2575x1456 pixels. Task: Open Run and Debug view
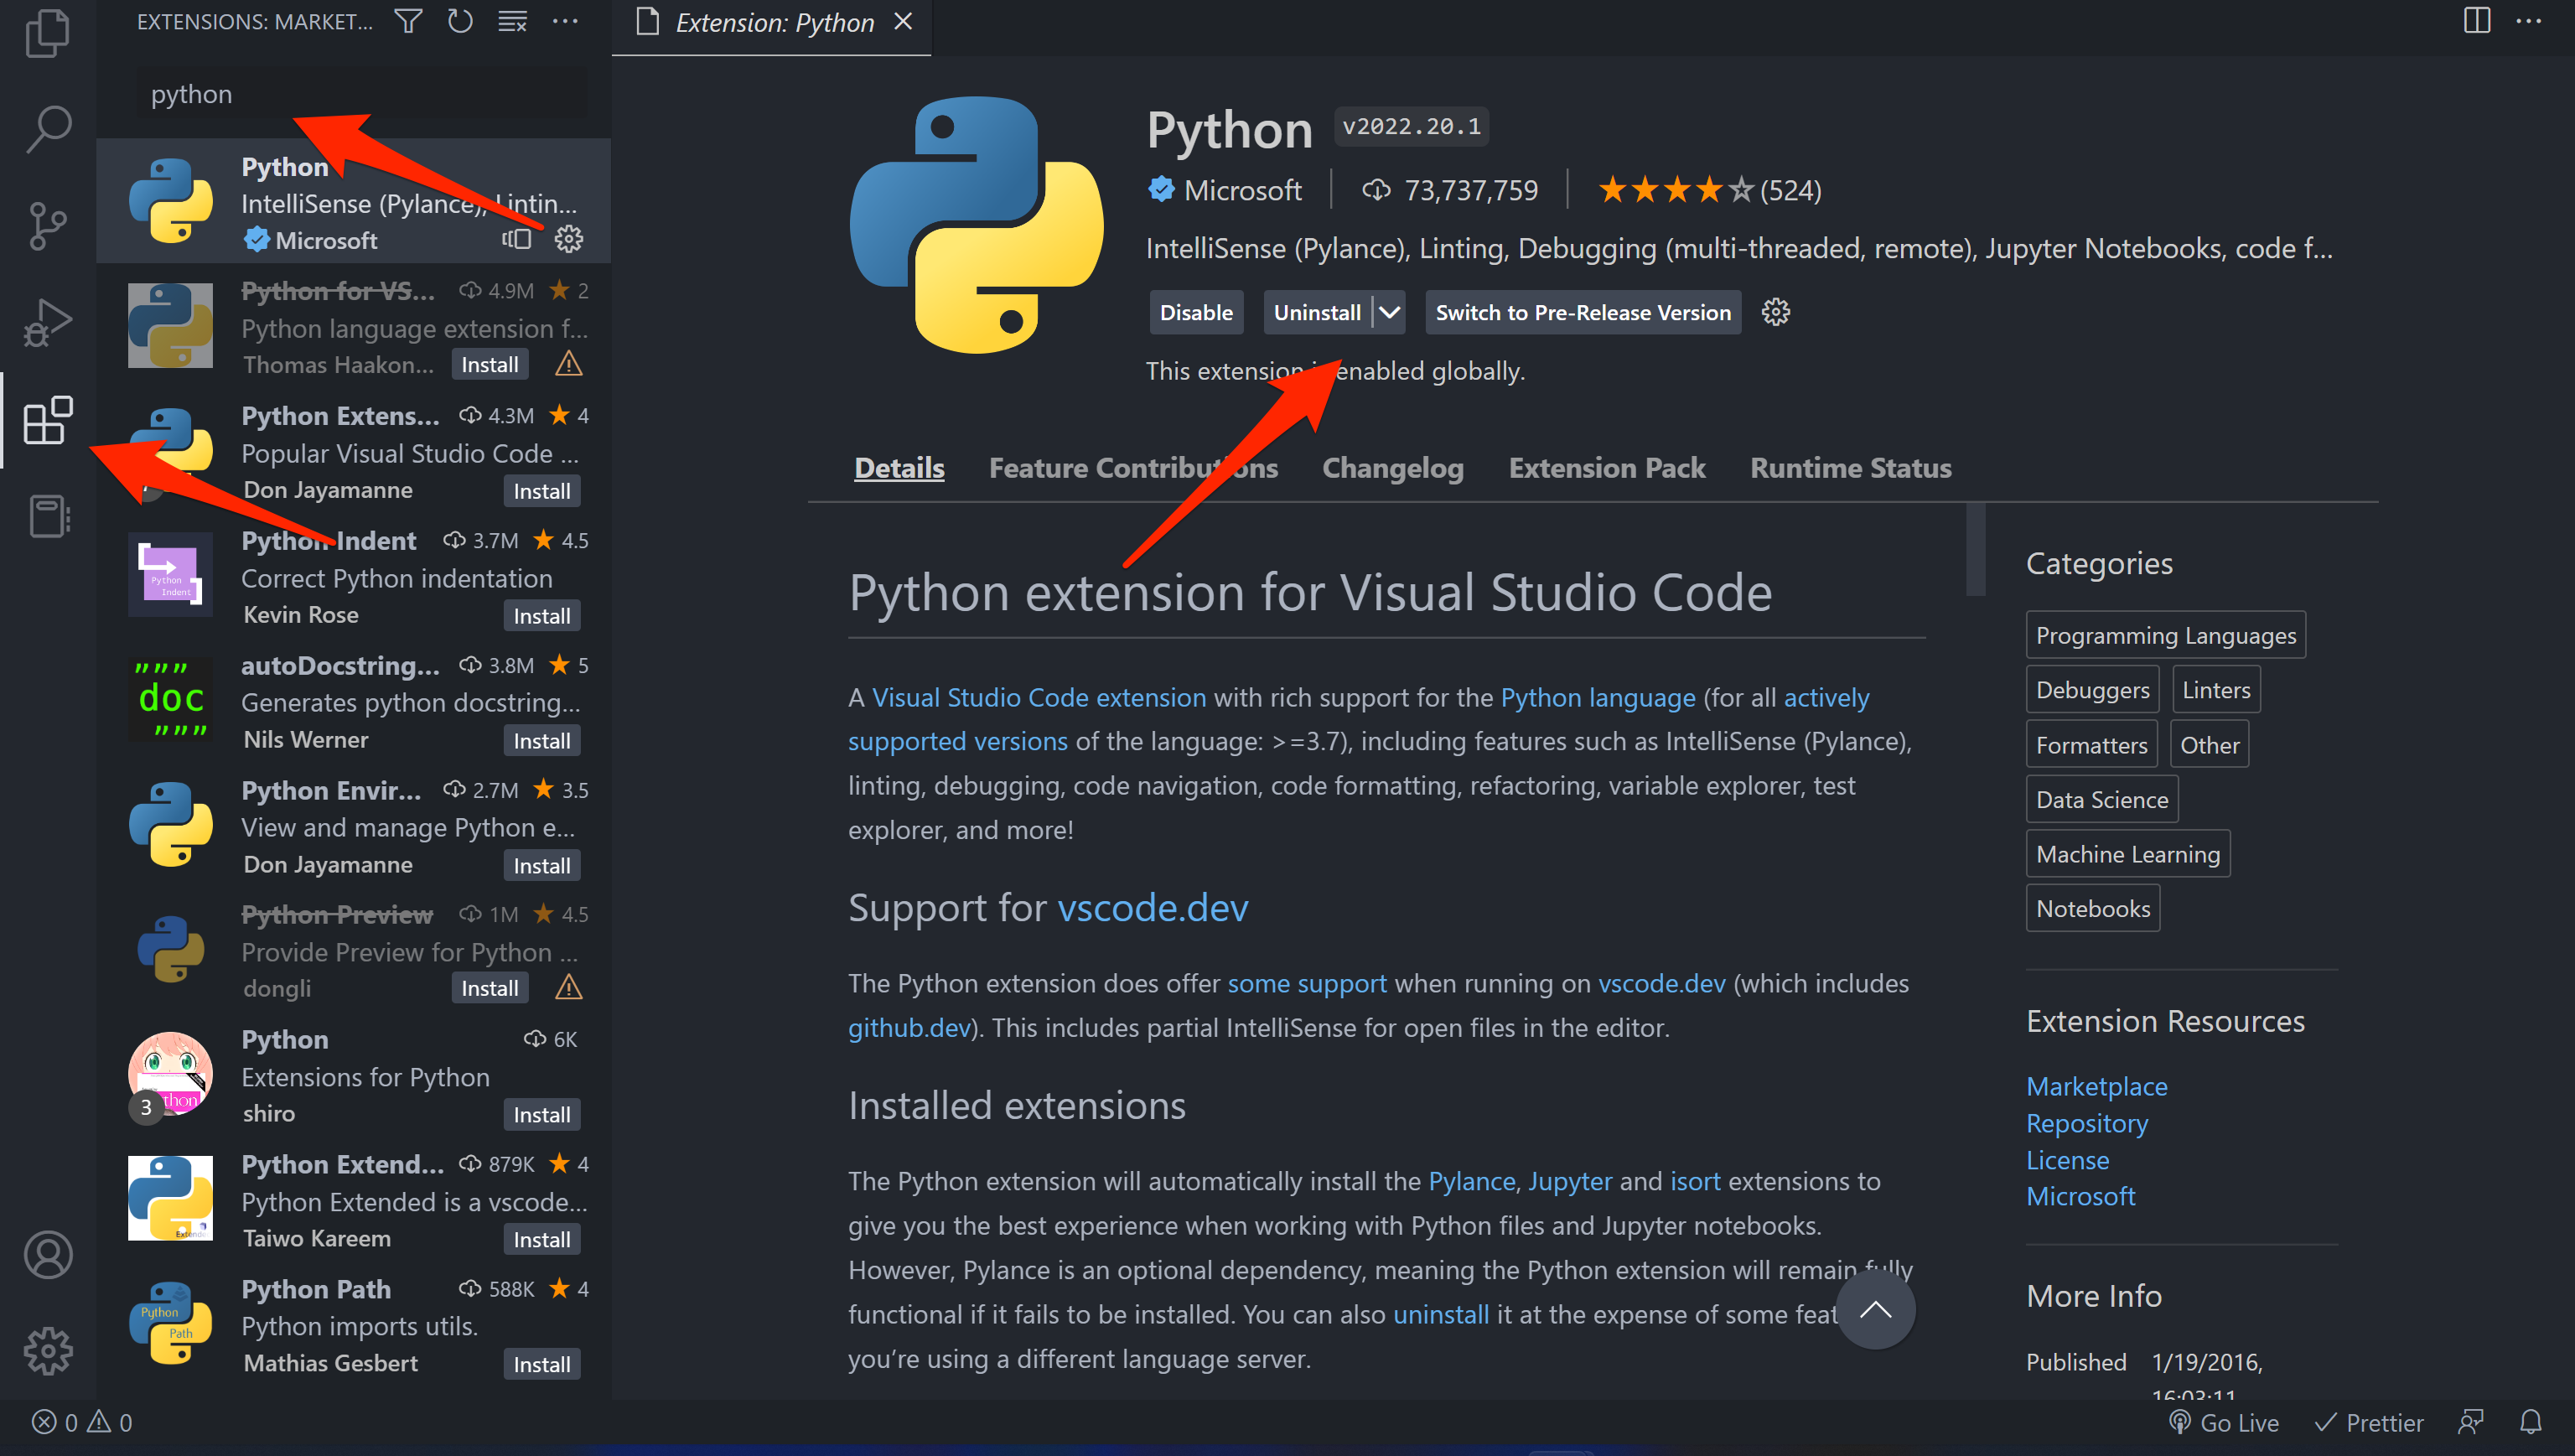click(x=47, y=323)
